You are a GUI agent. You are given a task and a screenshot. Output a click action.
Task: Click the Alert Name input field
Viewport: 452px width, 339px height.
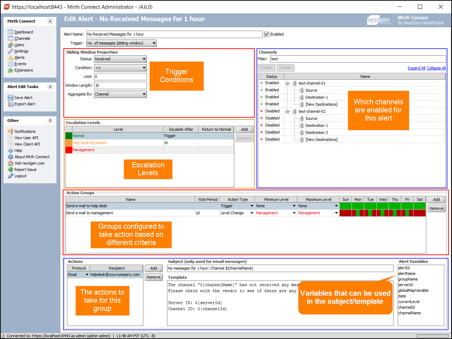tap(174, 34)
